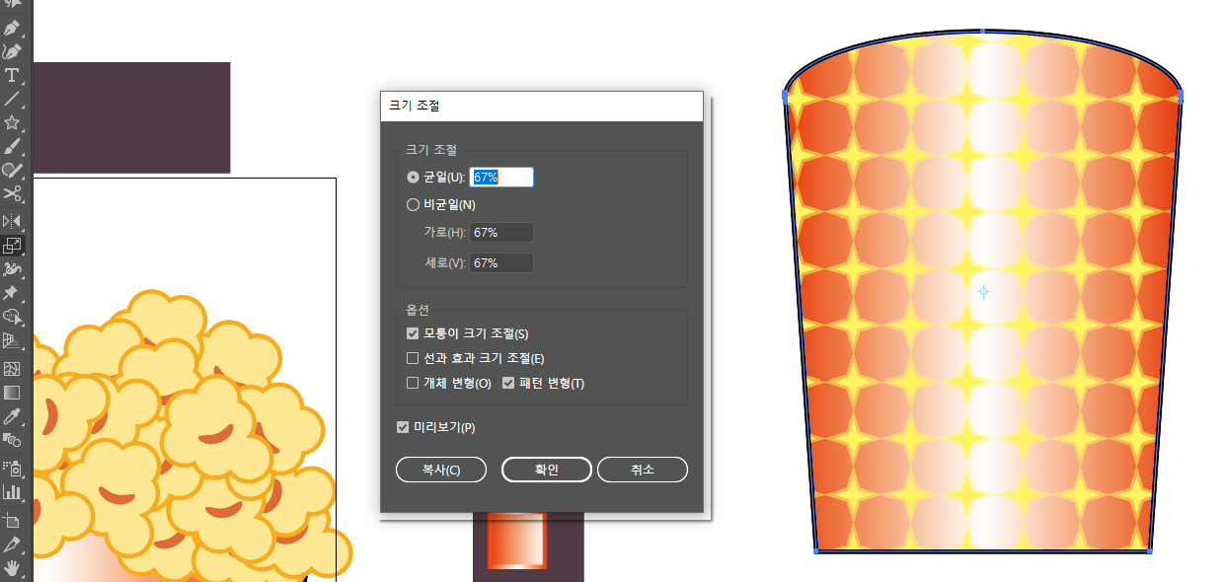Select the Star shape tool
The width and height of the screenshot is (1226, 582).
point(12,122)
